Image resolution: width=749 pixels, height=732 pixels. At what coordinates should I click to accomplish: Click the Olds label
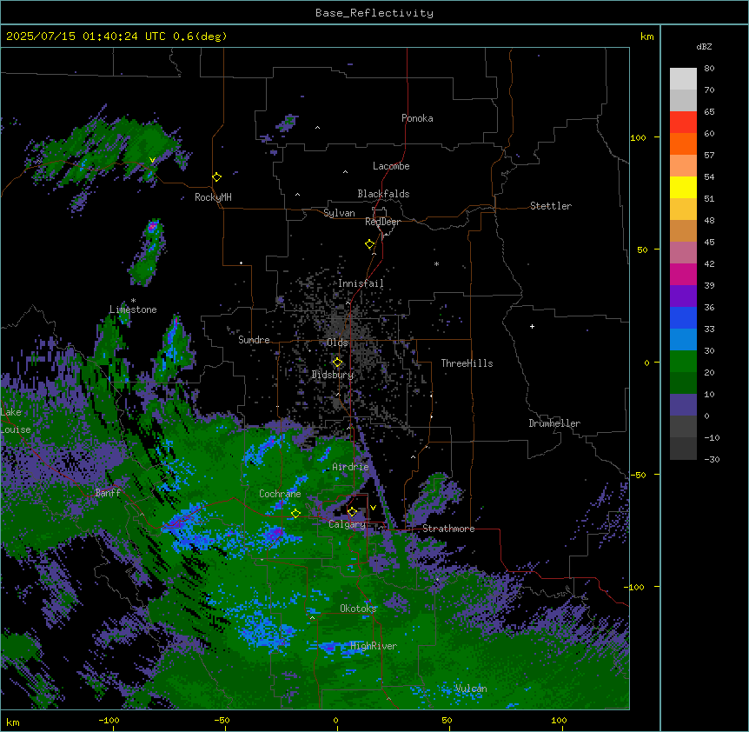pyautogui.click(x=337, y=343)
